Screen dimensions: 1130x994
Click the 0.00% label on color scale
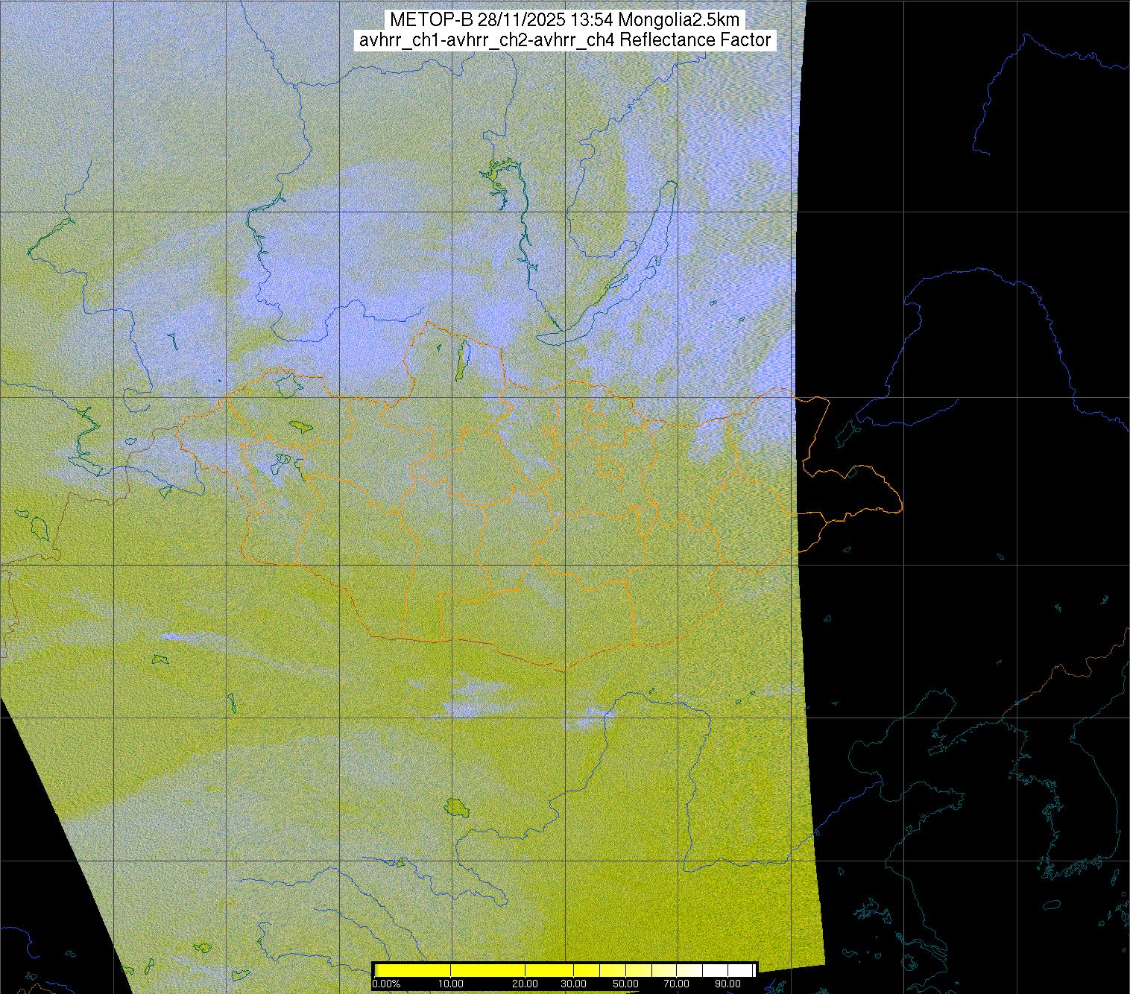(x=386, y=984)
